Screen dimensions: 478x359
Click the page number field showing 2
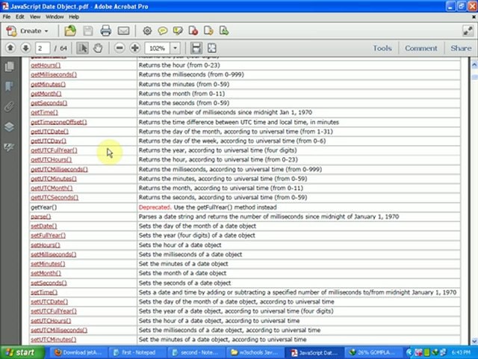coord(43,48)
